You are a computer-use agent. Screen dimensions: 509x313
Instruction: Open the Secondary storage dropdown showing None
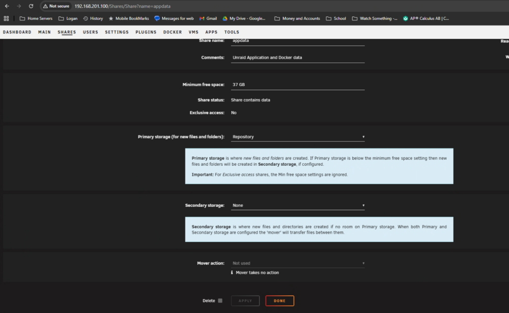coord(298,205)
